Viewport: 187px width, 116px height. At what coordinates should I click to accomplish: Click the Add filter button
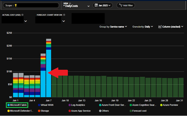(x=126, y=5)
